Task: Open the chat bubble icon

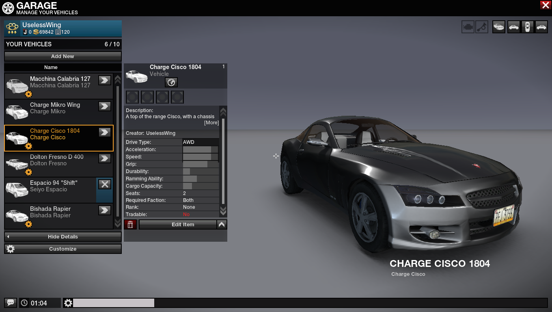Action: tap(11, 303)
